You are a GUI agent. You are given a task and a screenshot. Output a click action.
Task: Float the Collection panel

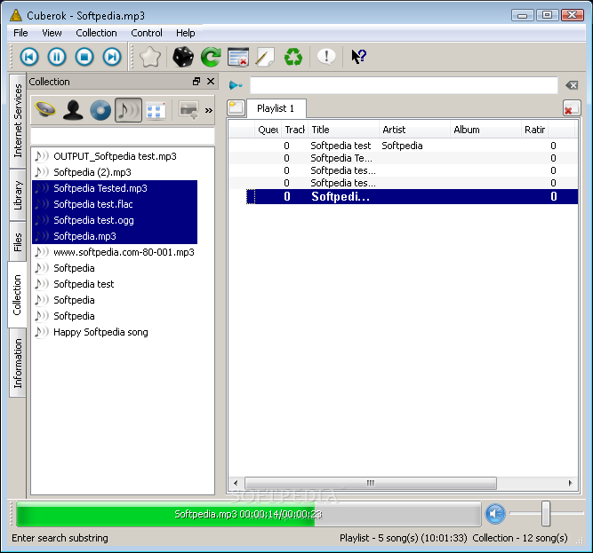tap(196, 81)
